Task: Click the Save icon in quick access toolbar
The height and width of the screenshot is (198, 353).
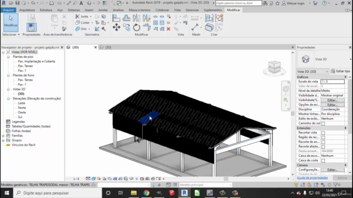Action: [x=17, y=3]
